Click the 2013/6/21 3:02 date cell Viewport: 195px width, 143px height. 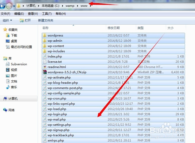[118, 114]
